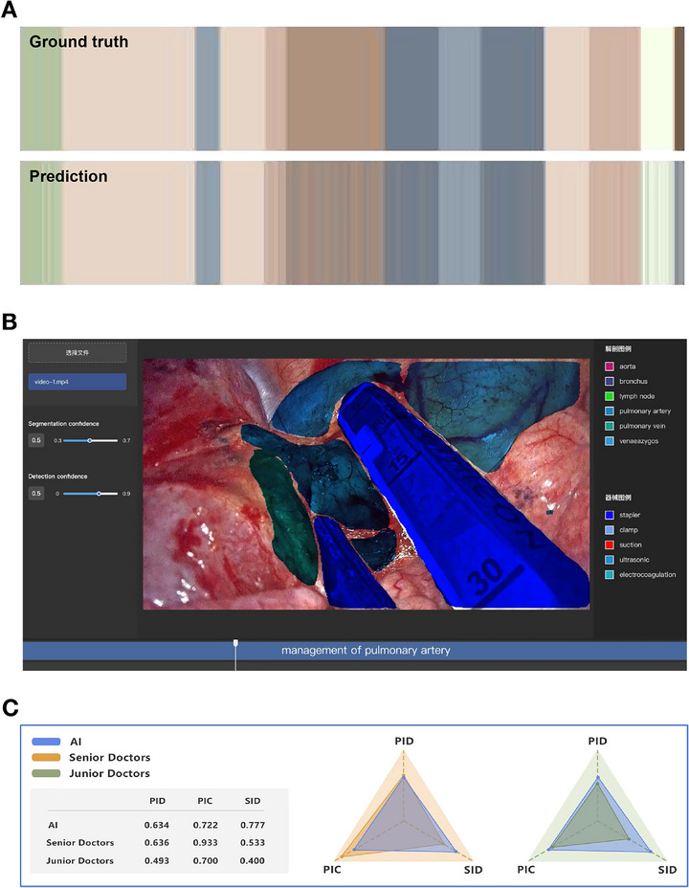
Task: Click the blue stapler legend swatch
Action: tap(610, 515)
